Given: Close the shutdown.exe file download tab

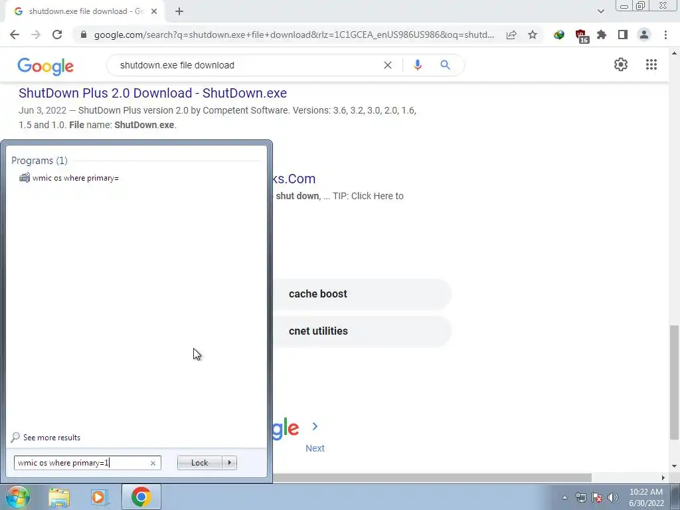Looking at the screenshot, I should (x=154, y=11).
